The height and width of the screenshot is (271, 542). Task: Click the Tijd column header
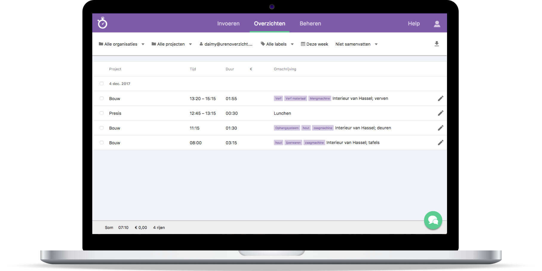pyautogui.click(x=193, y=69)
